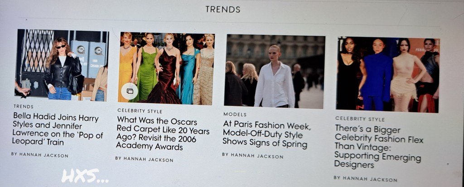Open the four celebrities red carpet image
The image size is (464, 187).
[x=388, y=75]
